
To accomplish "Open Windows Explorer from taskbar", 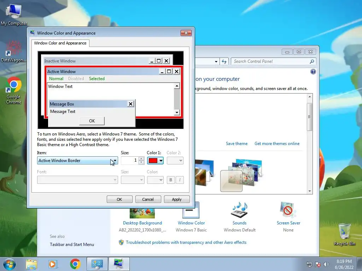I will click(x=31, y=264).
